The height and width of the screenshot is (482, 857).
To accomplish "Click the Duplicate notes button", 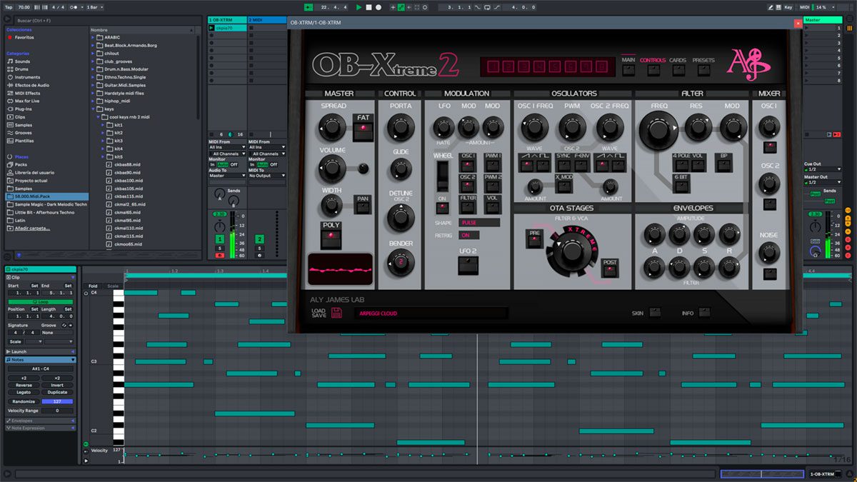I will [57, 392].
